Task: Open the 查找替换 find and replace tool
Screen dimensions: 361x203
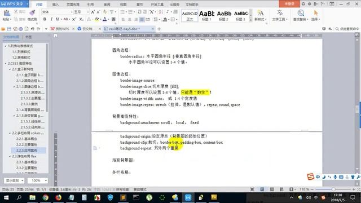Action: tap(301, 16)
